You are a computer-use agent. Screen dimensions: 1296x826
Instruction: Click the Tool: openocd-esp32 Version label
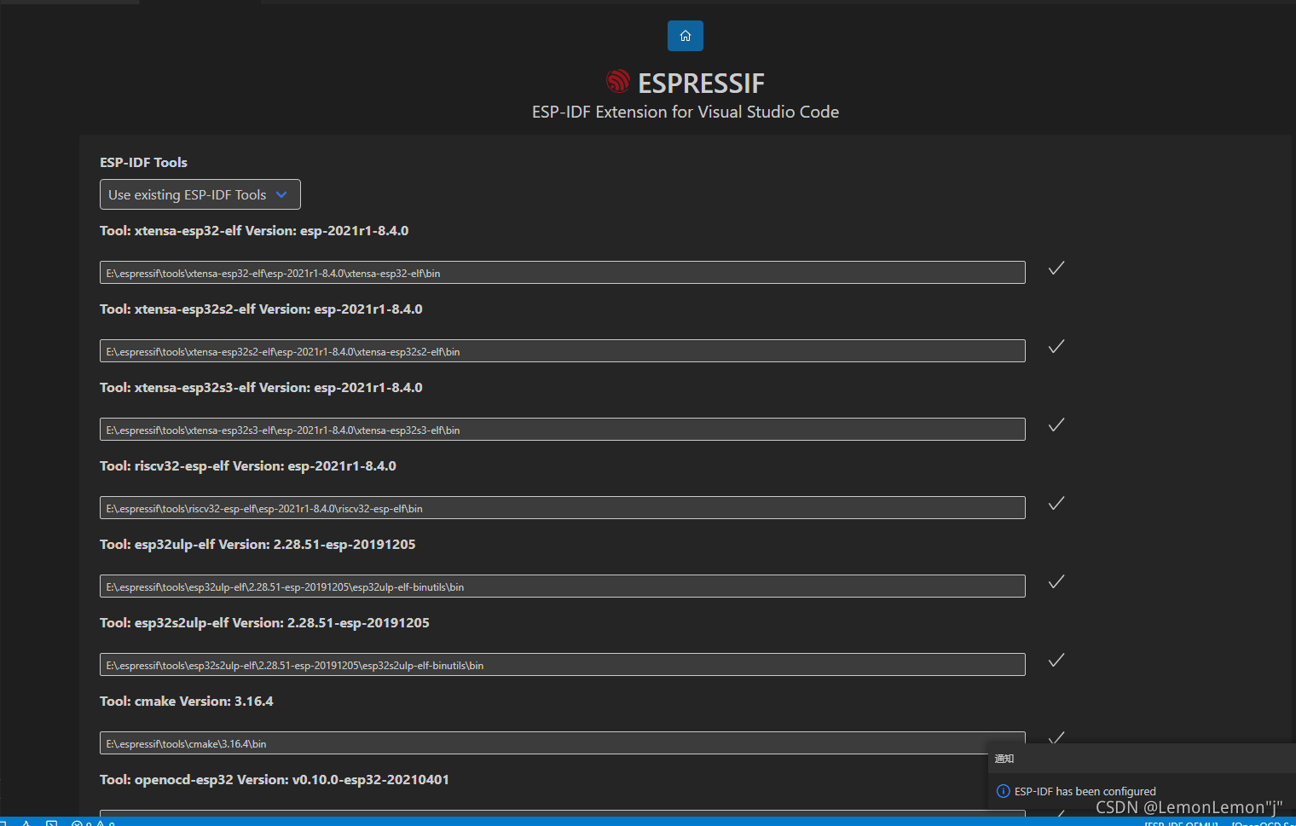pos(275,779)
